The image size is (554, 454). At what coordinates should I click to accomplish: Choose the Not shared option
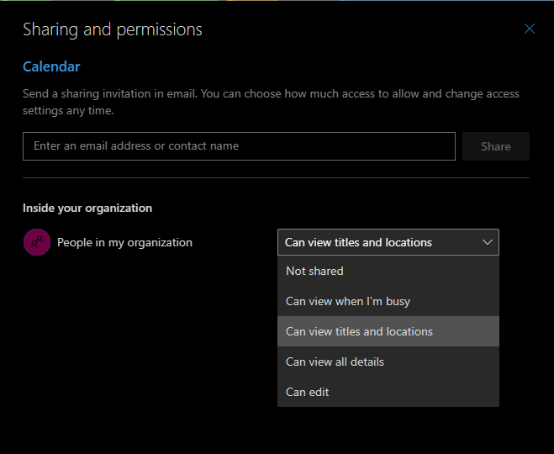click(388, 271)
